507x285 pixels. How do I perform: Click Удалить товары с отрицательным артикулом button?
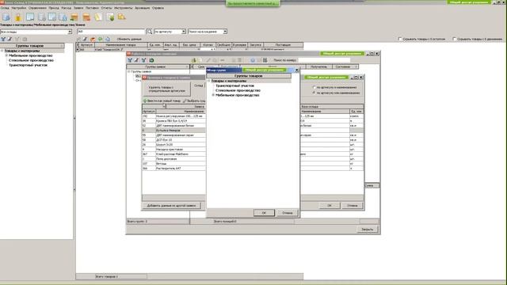point(166,89)
